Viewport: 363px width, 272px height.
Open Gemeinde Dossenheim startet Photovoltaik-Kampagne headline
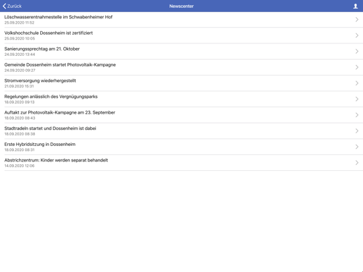click(x=60, y=65)
